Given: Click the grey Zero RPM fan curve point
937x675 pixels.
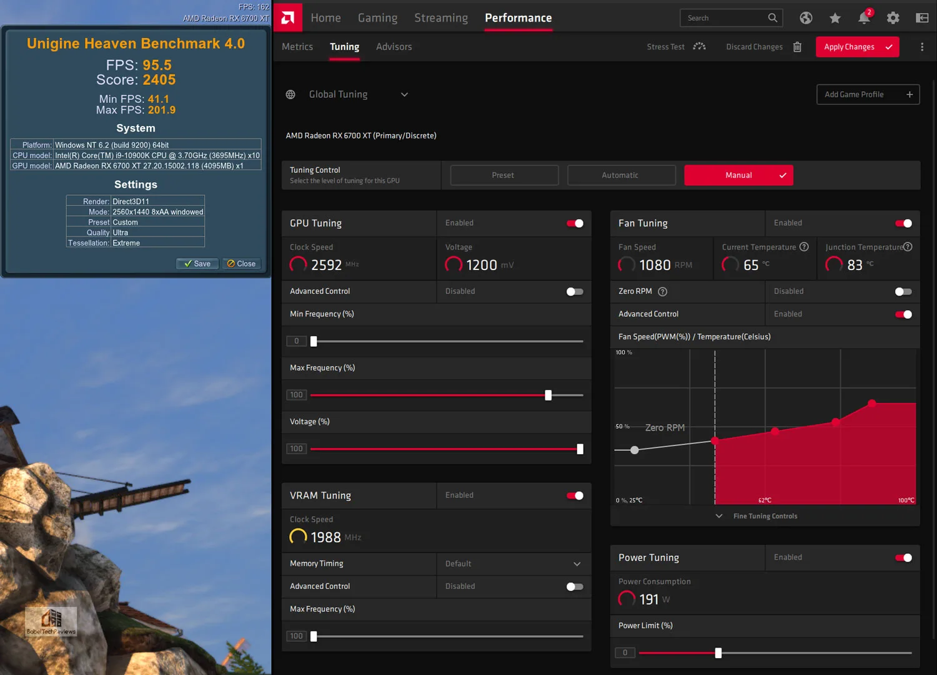Looking at the screenshot, I should (634, 450).
